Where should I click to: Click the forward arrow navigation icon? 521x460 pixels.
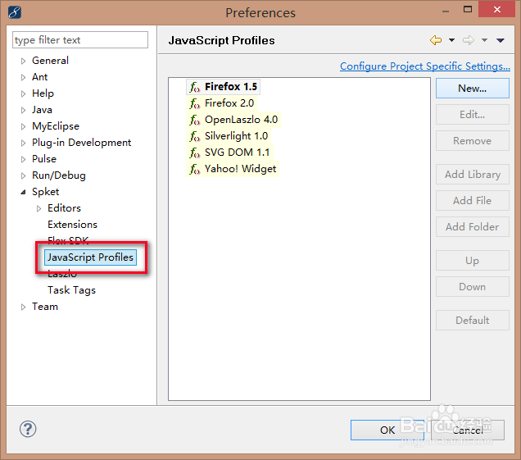coord(469,40)
